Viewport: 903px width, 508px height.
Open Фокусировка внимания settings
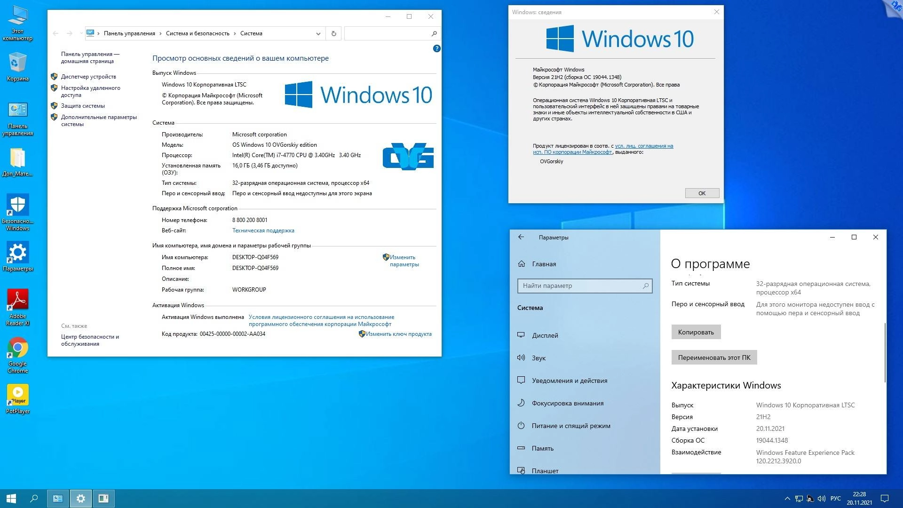point(567,403)
